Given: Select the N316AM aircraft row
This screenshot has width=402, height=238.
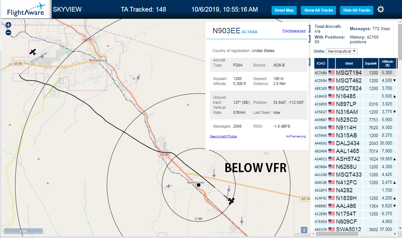Looking at the screenshot, I should (x=355, y=112).
